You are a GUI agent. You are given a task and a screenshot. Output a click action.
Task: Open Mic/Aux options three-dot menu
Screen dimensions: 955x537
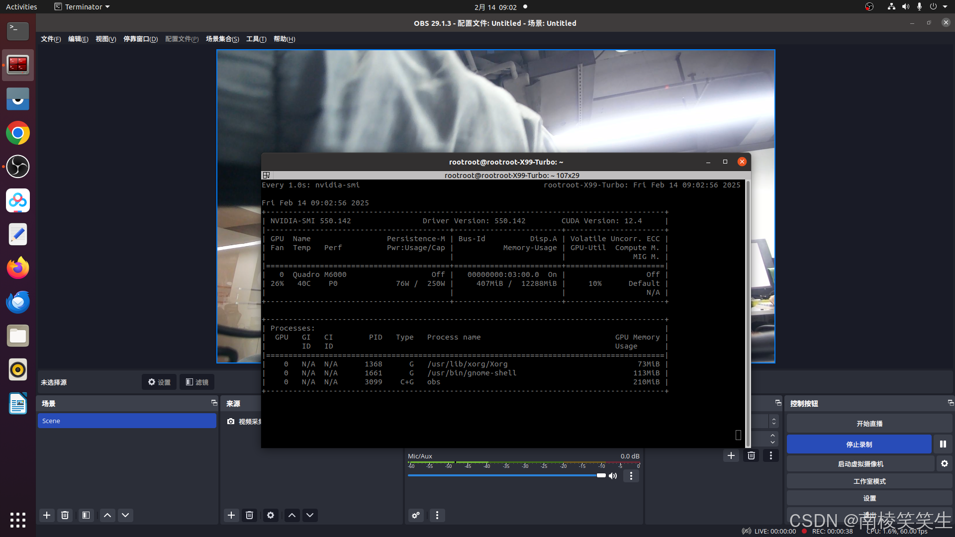point(631,476)
